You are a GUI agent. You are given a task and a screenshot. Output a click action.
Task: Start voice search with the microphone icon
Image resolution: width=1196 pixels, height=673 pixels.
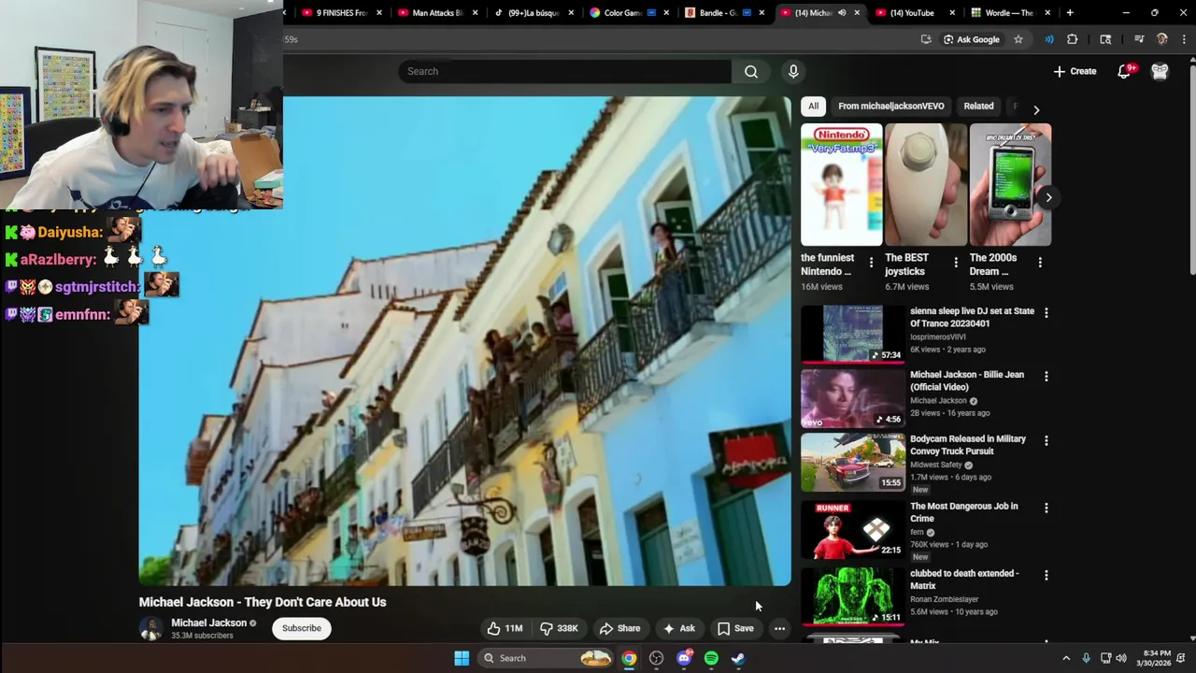point(793,71)
